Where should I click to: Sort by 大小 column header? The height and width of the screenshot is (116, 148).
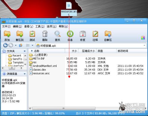pos(72,51)
